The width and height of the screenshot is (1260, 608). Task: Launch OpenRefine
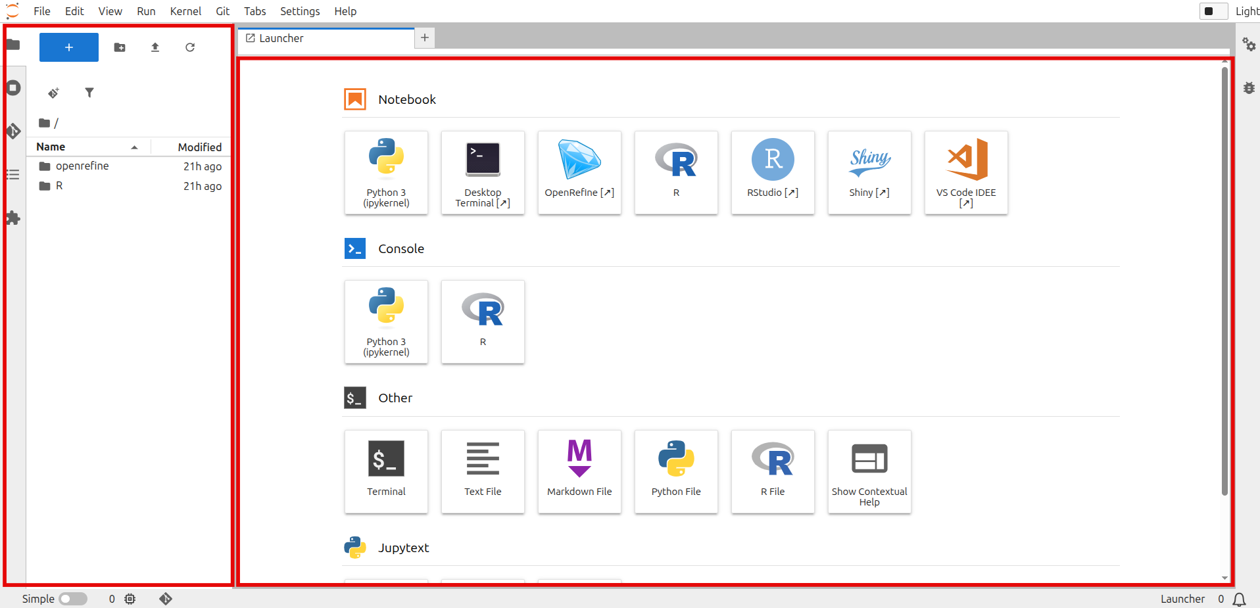pos(579,173)
